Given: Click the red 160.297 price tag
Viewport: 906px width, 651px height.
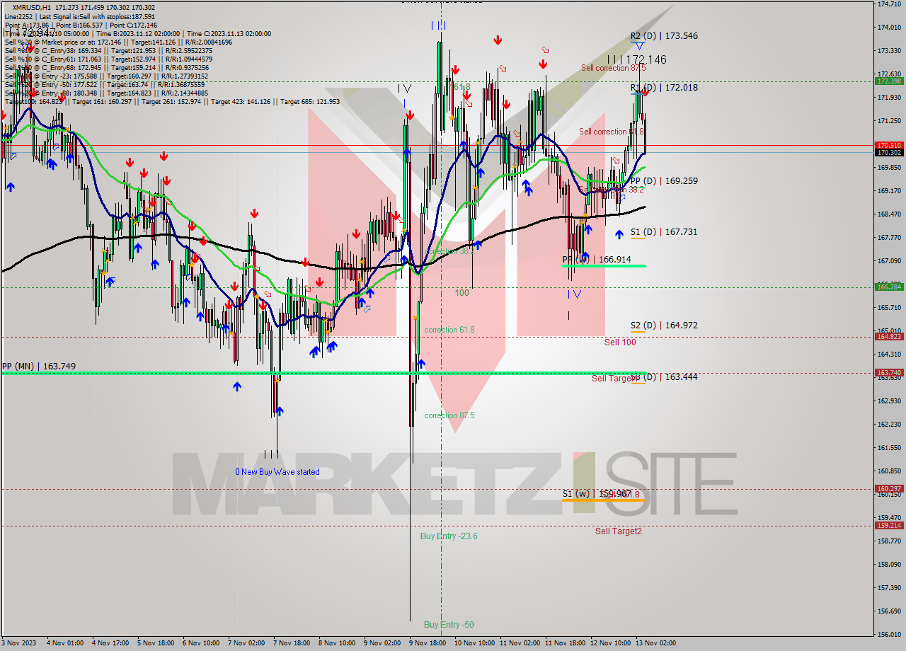Looking at the screenshot, I should pyautogui.click(x=888, y=488).
